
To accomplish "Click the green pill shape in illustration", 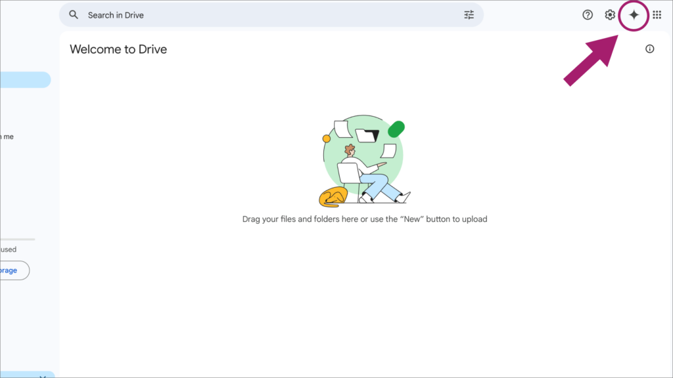I will pos(396,129).
